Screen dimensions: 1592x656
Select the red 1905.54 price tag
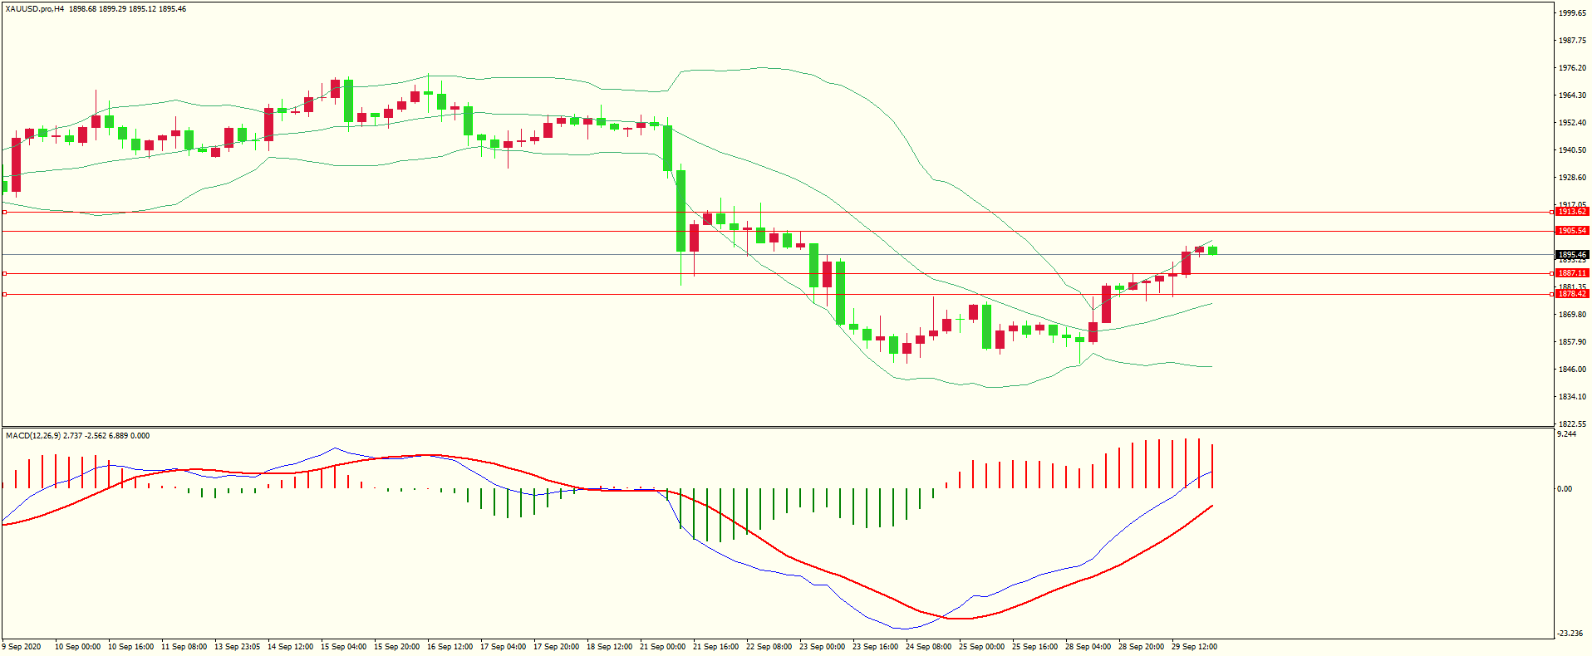[x=1572, y=231]
